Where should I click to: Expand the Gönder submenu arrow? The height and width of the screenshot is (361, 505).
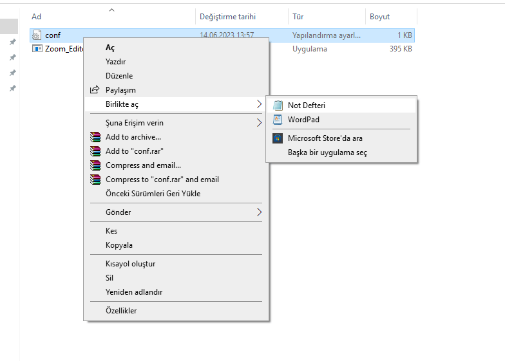point(259,212)
